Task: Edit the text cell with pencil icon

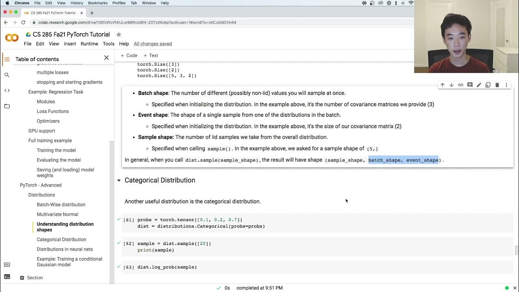Action: [479, 85]
